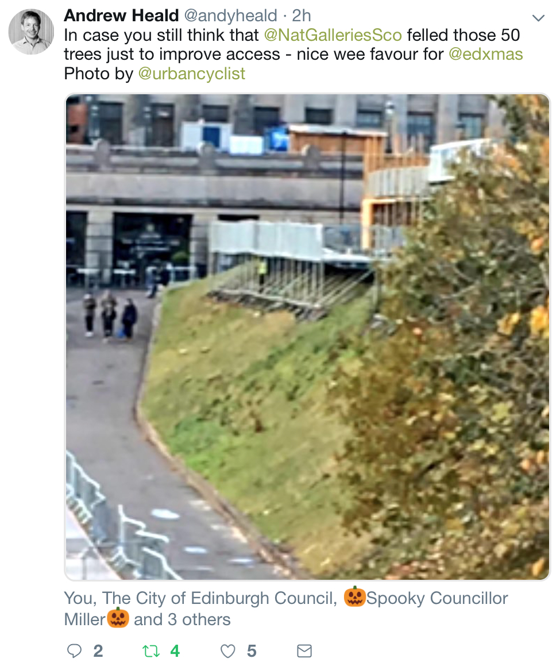
Task: Open the @NatGalleriesSco mention link
Action: (x=333, y=35)
